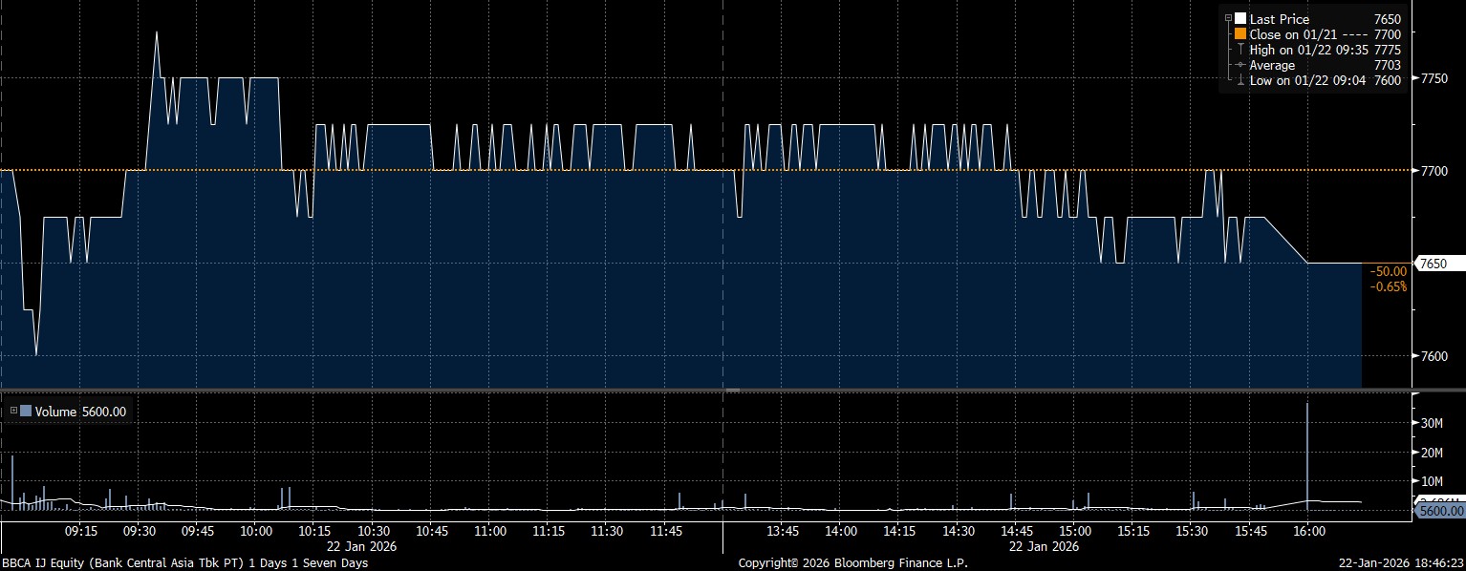Viewport: 1466px width, 571px height.
Task: Click the -50.00 price change label
Action: [1389, 271]
